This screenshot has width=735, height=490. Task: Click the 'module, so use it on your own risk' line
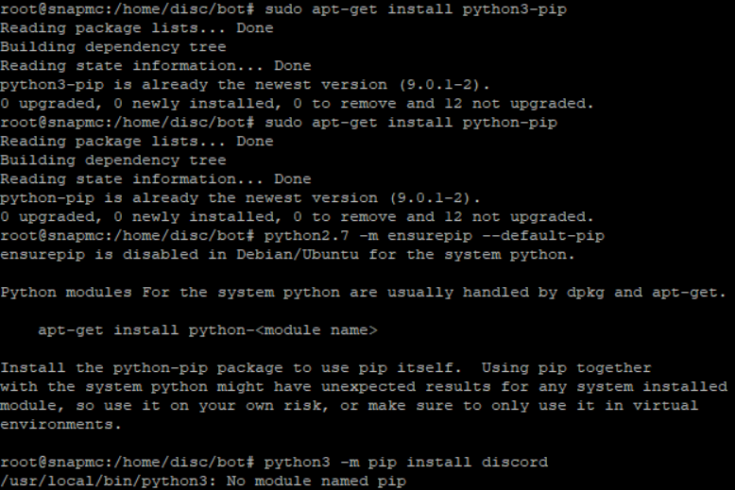tap(350, 406)
